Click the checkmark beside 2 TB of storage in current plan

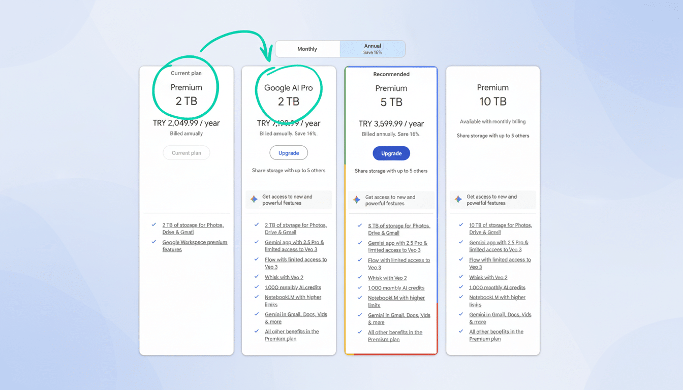pyautogui.click(x=153, y=225)
